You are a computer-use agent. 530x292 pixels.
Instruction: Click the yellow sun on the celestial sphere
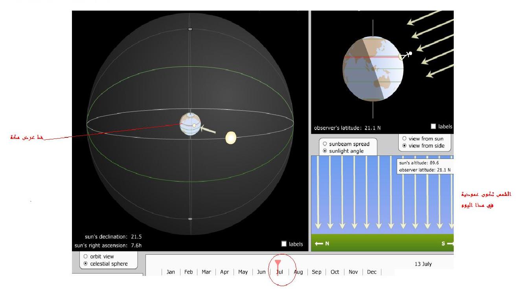tap(231, 138)
